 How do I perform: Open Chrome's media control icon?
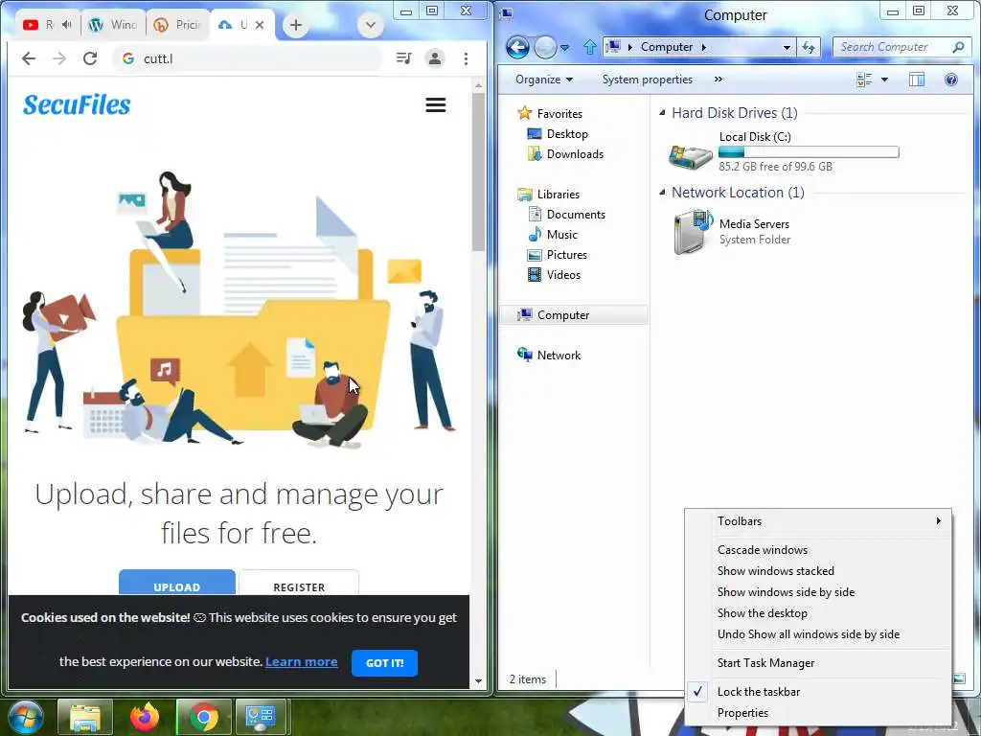click(403, 58)
